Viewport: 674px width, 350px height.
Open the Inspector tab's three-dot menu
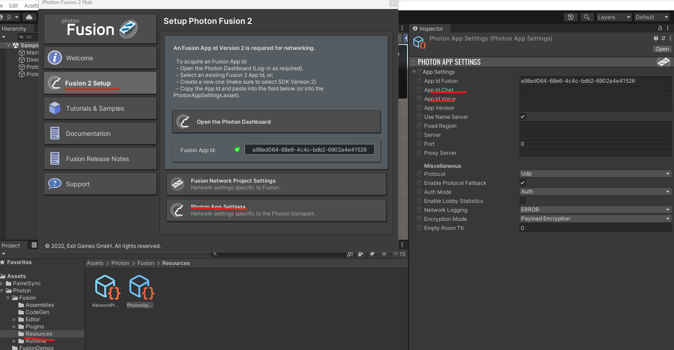coord(668,28)
